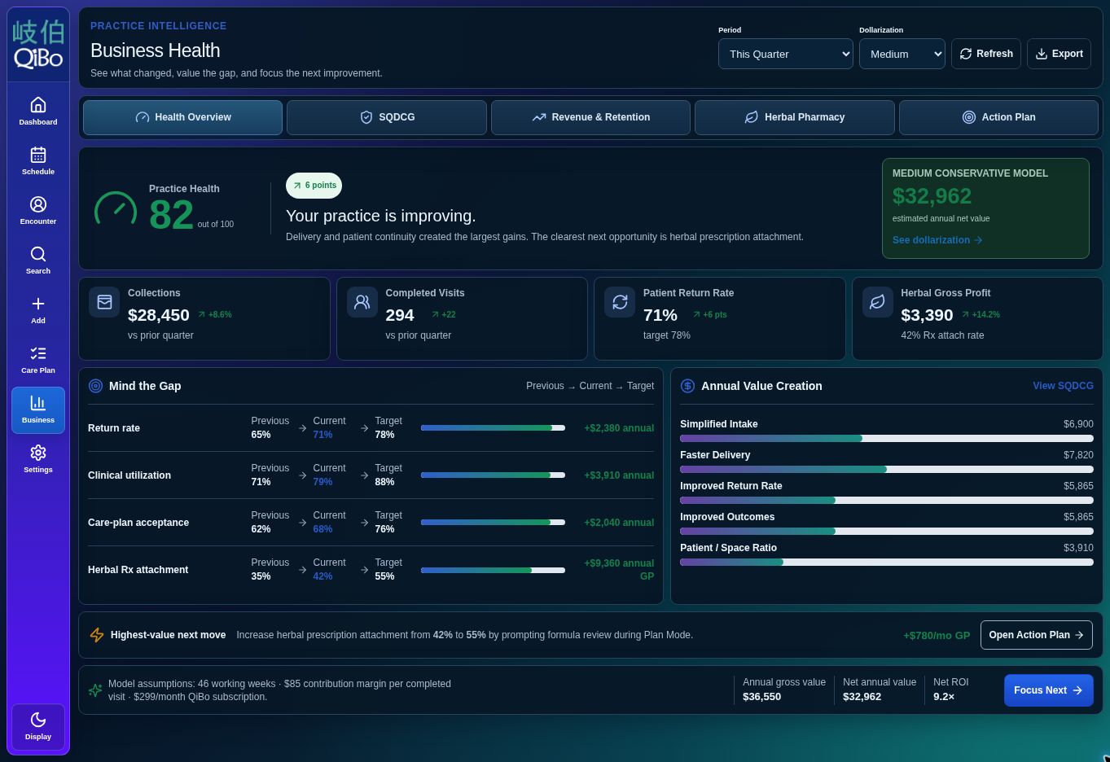Image resolution: width=1110 pixels, height=762 pixels.
Task: Click the Herbal Rx attachment progress bar
Action: [x=493, y=570]
